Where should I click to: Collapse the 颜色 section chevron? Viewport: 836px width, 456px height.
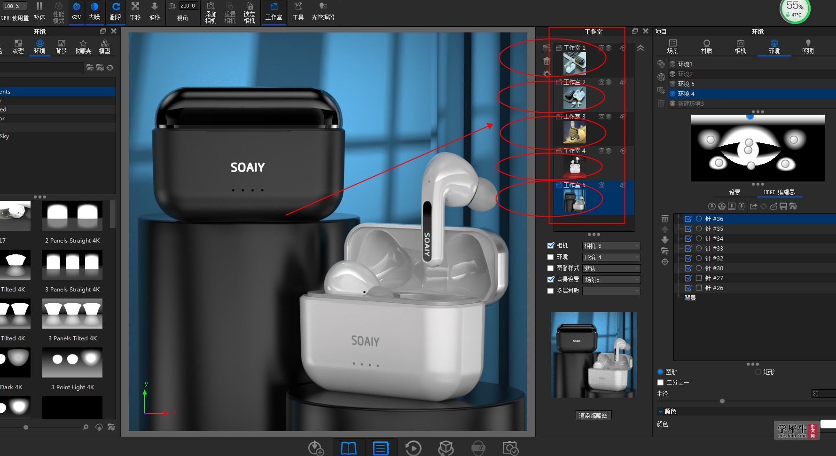coord(661,411)
